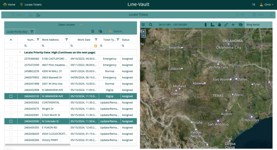Open the Chris user menu
This screenshot has height=150, width=277.
(266, 5)
